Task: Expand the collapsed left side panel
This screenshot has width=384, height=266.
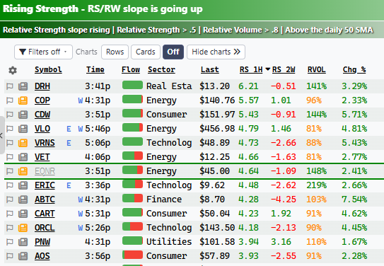Action: tap(2, 135)
